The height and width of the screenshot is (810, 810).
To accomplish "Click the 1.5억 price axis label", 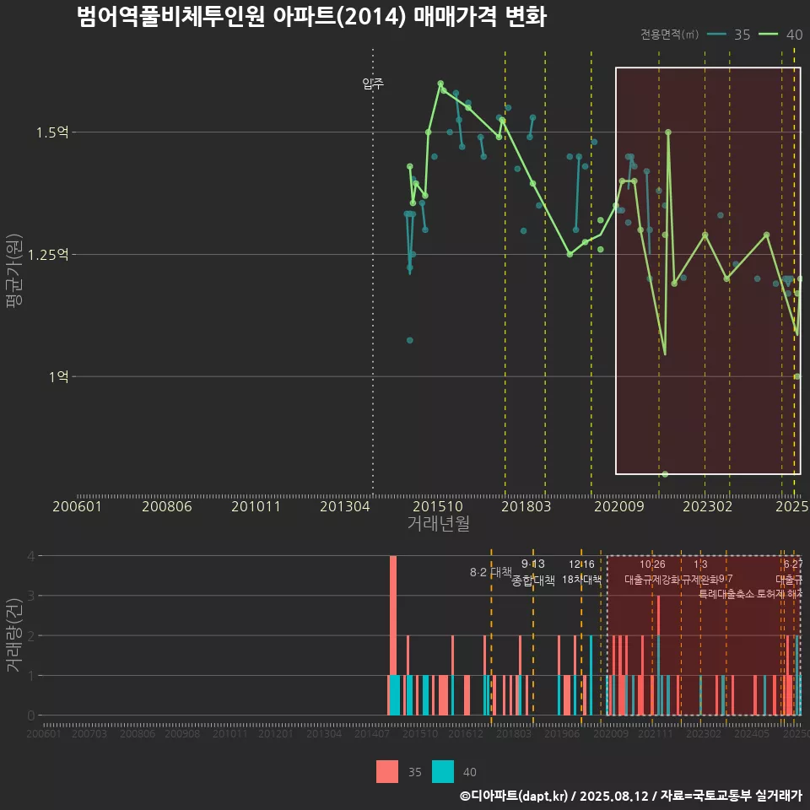I will coord(52,132).
